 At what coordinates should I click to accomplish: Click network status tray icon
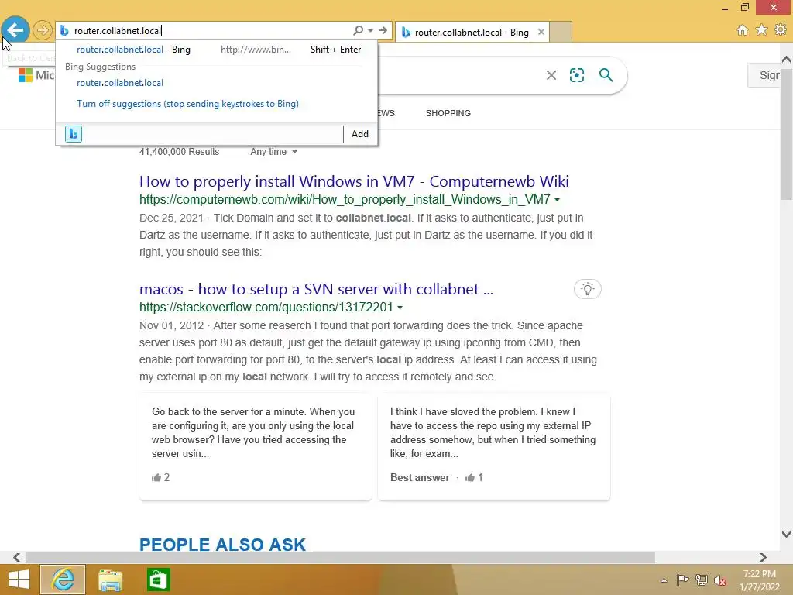702,580
